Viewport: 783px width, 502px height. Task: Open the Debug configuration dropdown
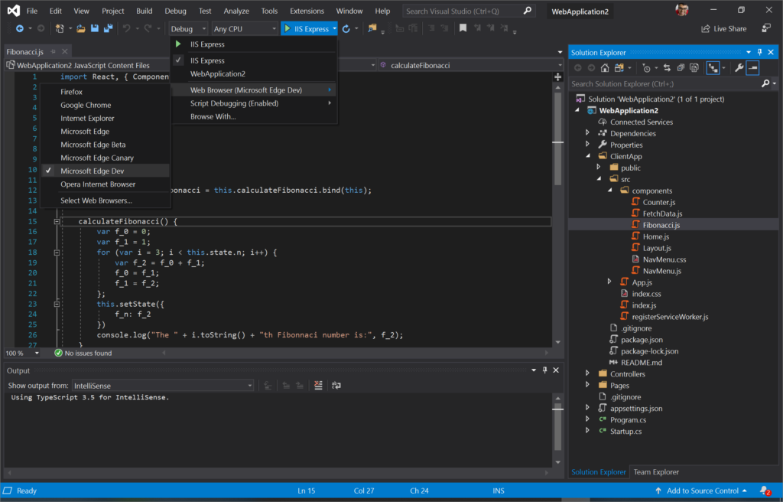click(x=188, y=29)
